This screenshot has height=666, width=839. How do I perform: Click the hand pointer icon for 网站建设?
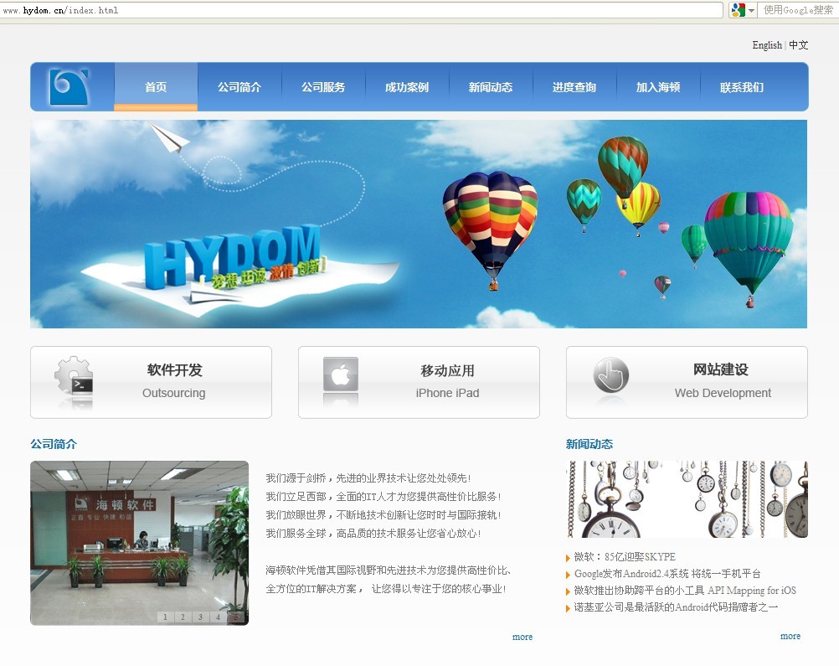click(610, 375)
